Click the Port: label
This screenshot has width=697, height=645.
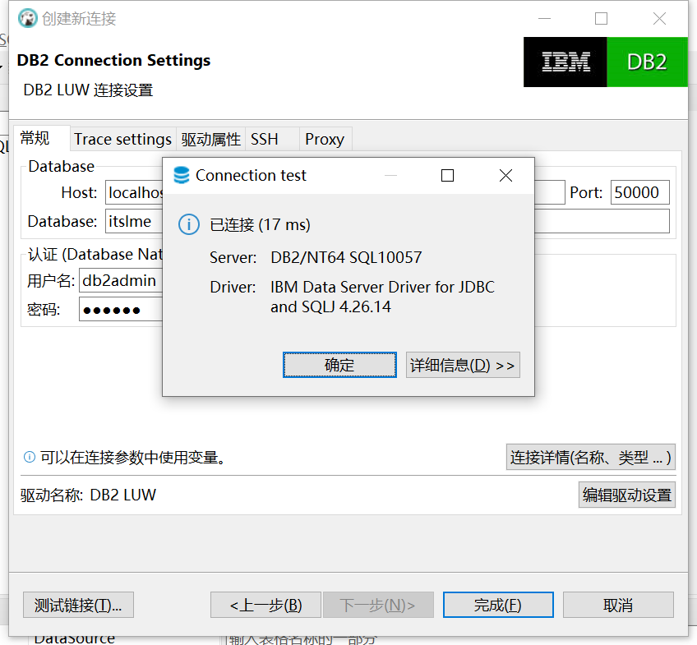(x=586, y=192)
